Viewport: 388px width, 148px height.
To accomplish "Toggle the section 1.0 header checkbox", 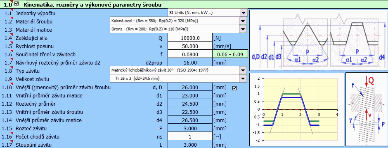I will [x=17, y=4].
